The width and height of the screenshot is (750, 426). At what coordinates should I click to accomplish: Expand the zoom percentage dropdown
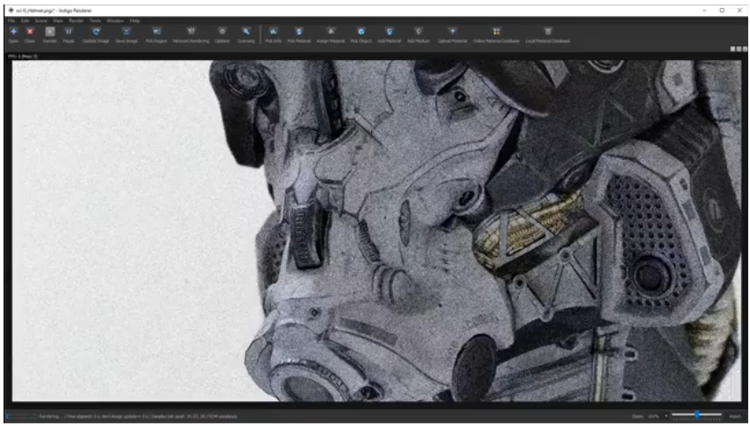coord(665,414)
